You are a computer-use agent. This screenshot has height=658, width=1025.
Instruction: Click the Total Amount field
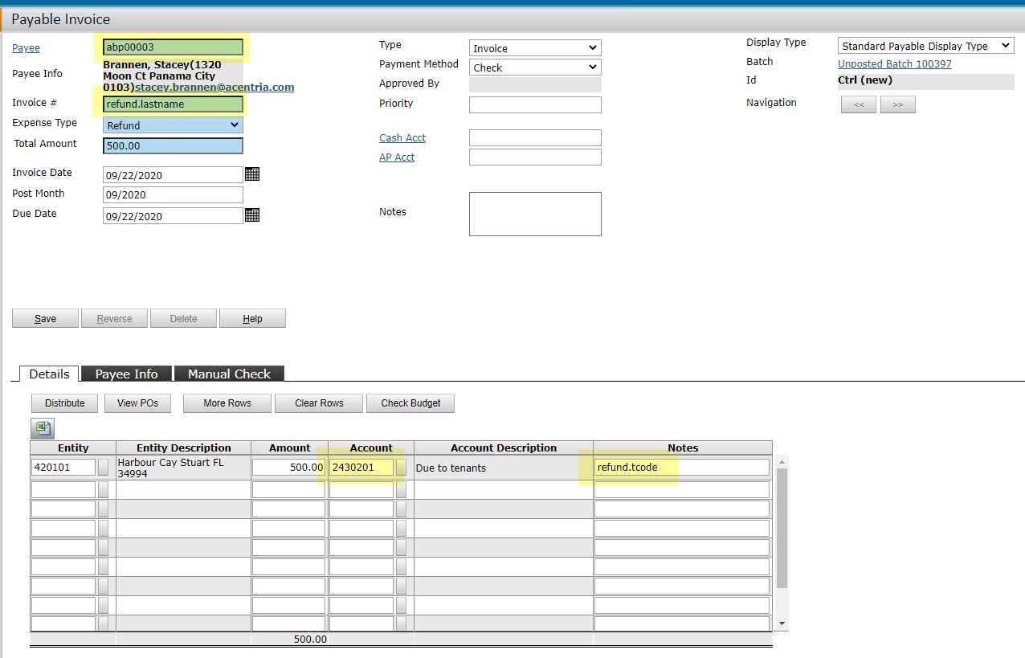tap(173, 146)
